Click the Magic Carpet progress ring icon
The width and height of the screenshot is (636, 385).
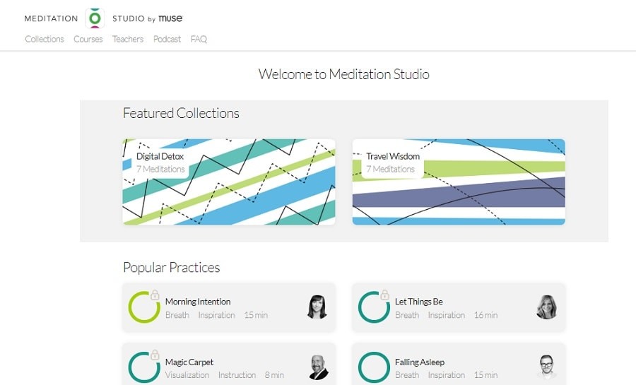coord(144,367)
